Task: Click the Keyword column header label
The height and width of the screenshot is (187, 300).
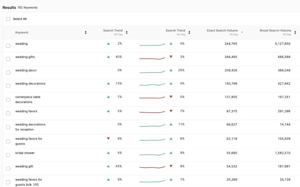Action: [22, 32]
